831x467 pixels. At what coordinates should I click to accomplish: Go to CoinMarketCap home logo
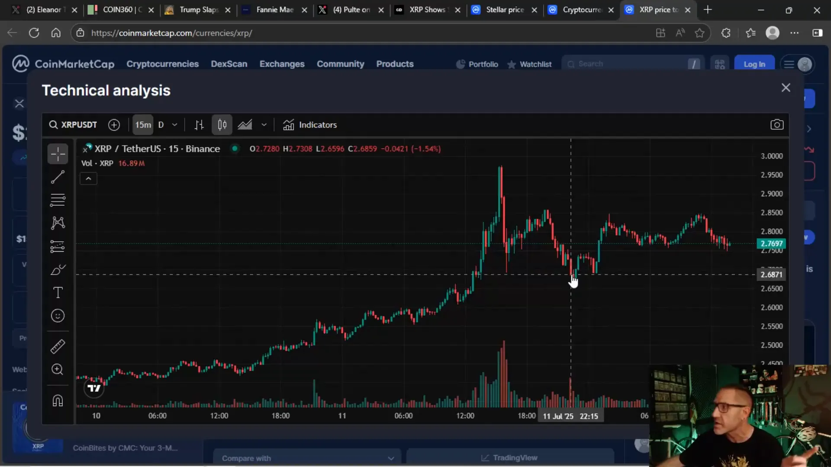click(x=63, y=64)
